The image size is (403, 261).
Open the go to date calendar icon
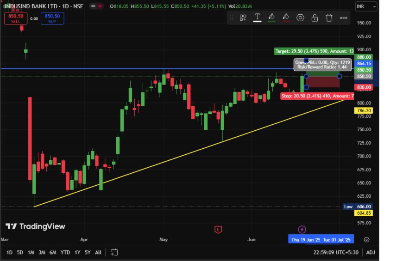click(x=114, y=252)
